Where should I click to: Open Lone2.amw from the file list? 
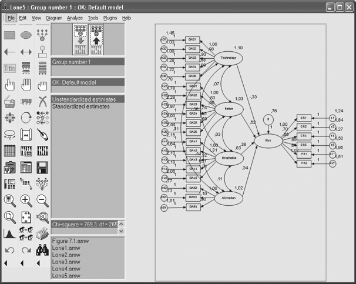tap(66, 255)
